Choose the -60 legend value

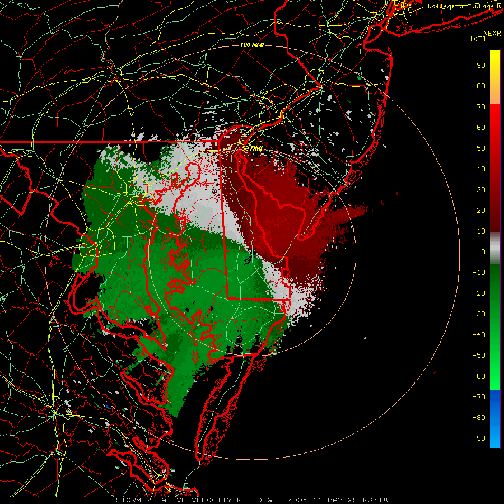pos(479,376)
